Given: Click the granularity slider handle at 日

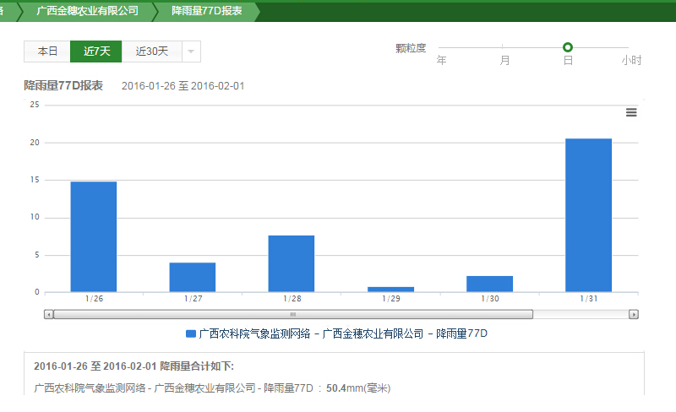Looking at the screenshot, I should (568, 47).
